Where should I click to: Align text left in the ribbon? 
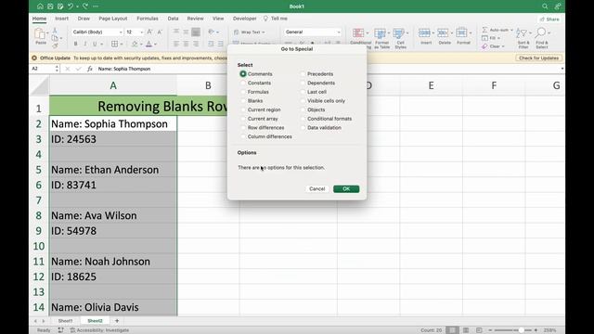[176, 44]
